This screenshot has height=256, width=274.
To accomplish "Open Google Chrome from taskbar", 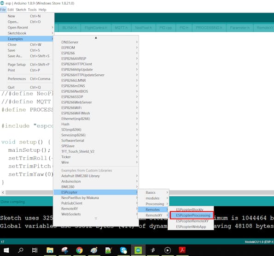I will [x=79, y=250].
